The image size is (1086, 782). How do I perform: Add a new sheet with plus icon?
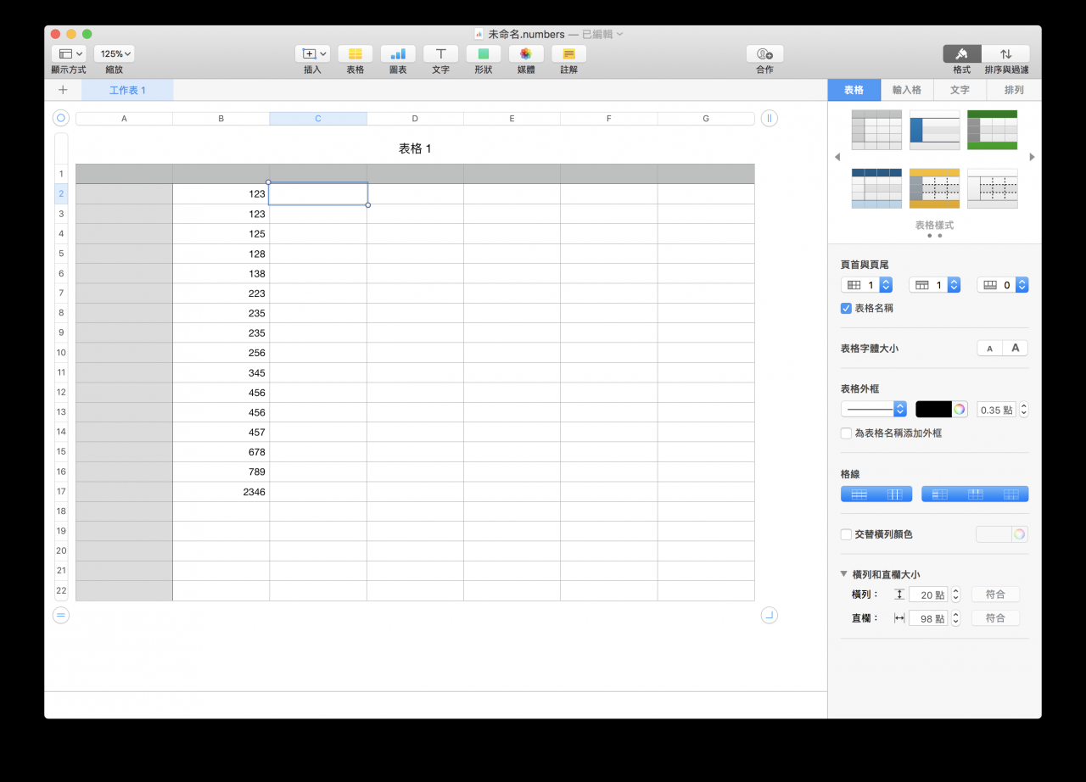coord(63,90)
